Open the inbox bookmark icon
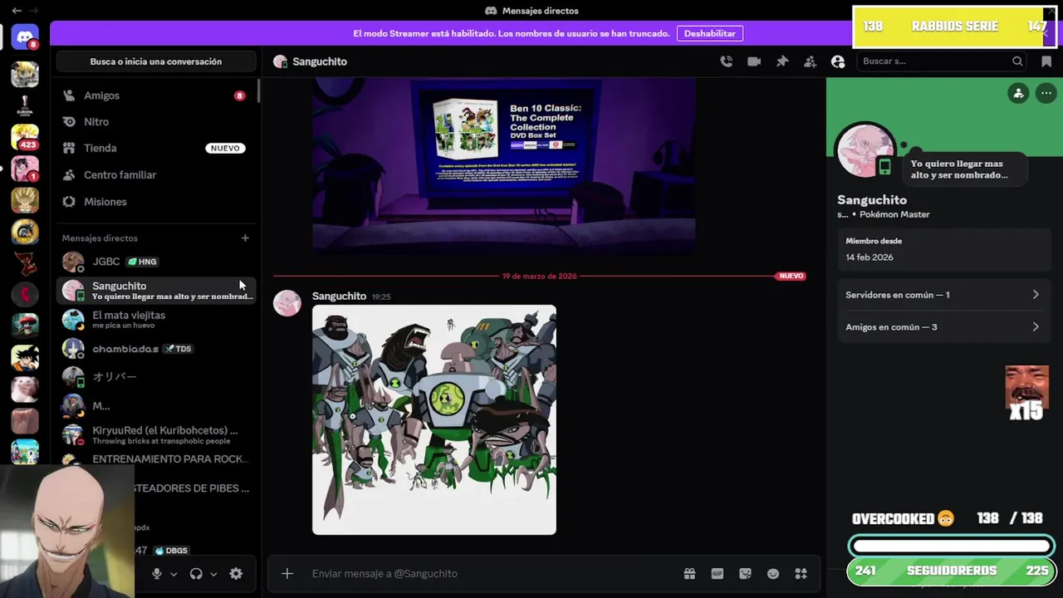This screenshot has width=1063, height=598. 1046,61
